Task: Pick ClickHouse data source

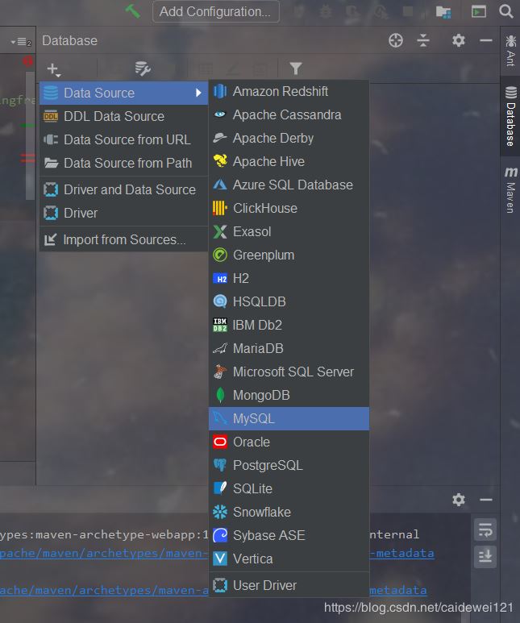Action: click(x=289, y=208)
